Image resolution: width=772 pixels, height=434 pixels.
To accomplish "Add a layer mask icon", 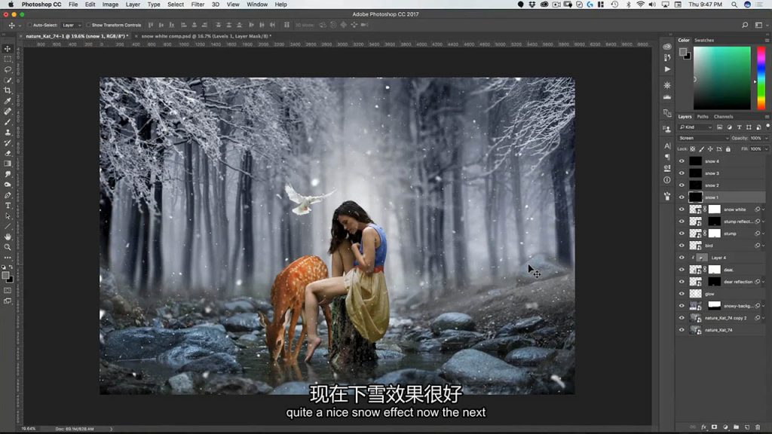I will (x=715, y=427).
